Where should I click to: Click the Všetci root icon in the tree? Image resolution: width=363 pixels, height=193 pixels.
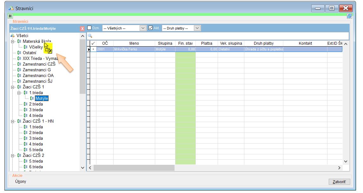13,35
